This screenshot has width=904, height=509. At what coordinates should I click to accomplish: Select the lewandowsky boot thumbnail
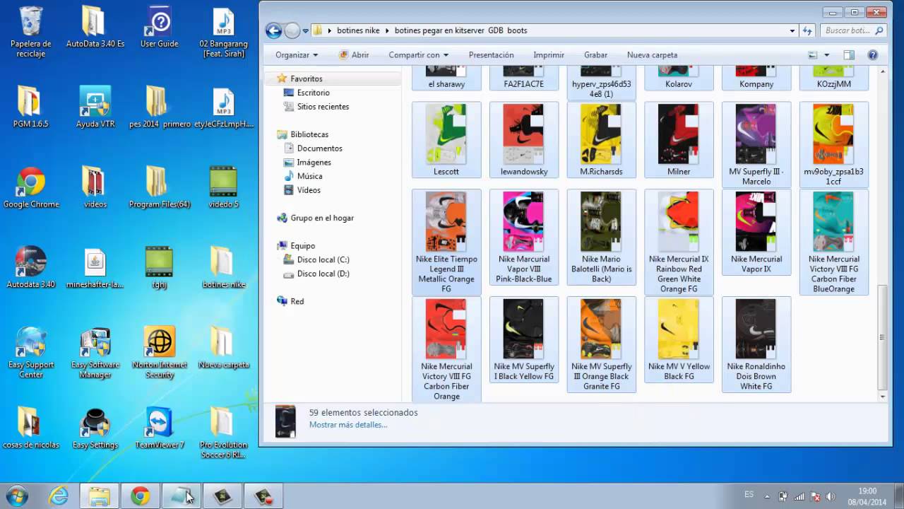[x=524, y=140]
